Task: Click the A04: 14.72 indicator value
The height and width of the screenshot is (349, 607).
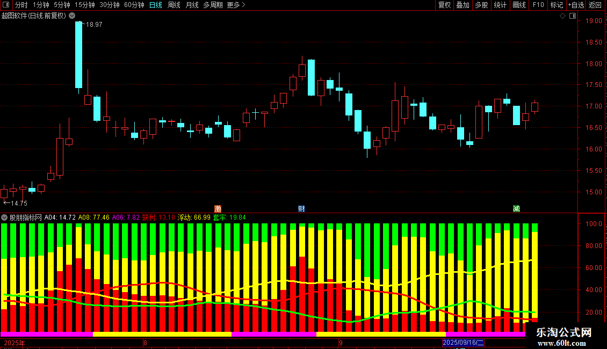Action: (x=60, y=217)
